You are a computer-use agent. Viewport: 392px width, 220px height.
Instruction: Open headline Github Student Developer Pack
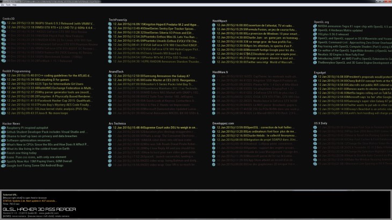47,132
